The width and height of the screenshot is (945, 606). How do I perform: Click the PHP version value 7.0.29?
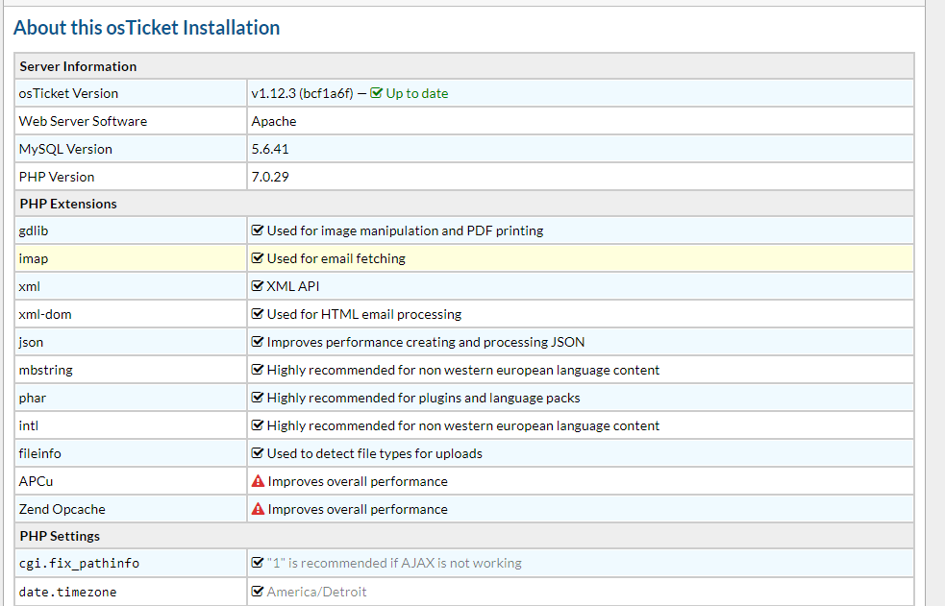point(270,177)
